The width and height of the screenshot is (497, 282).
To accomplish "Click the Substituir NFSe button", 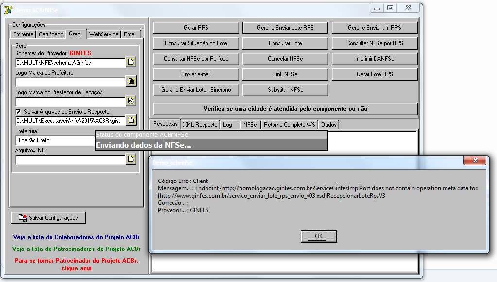I will [285, 90].
